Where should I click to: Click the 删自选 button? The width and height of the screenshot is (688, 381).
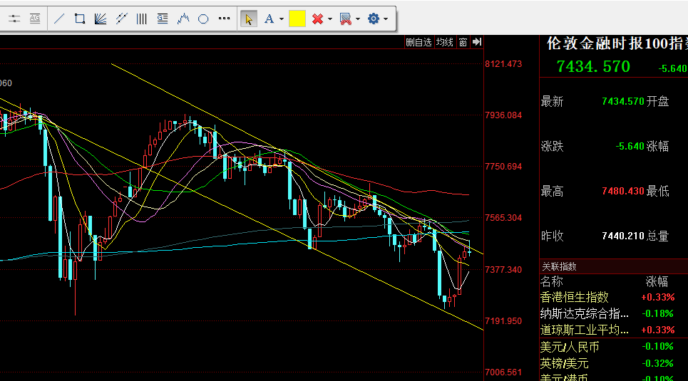(x=419, y=42)
